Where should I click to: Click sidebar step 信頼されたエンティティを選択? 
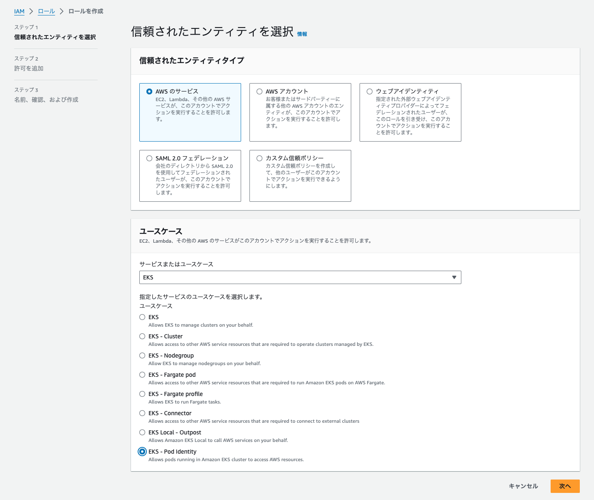click(x=55, y=37)
